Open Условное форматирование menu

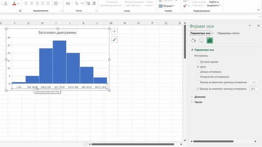point(111,4)
